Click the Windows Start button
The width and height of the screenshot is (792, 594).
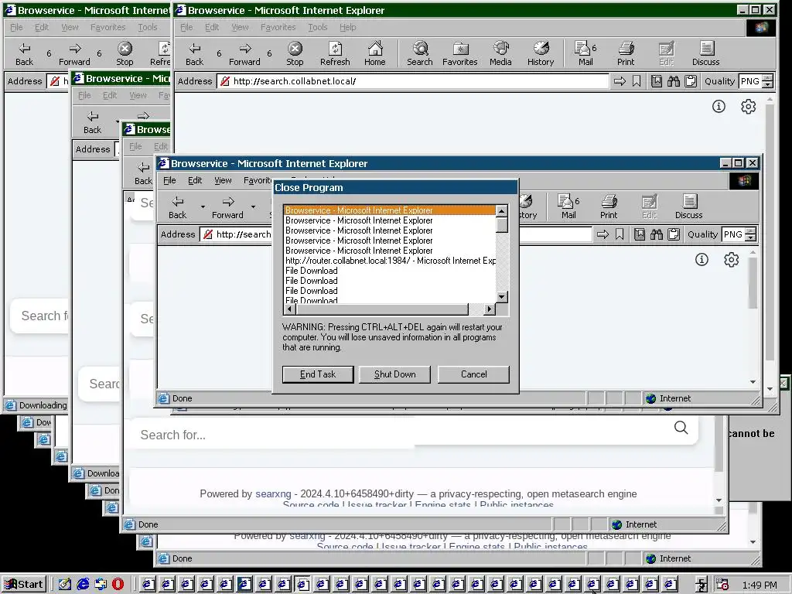[24, 585]
